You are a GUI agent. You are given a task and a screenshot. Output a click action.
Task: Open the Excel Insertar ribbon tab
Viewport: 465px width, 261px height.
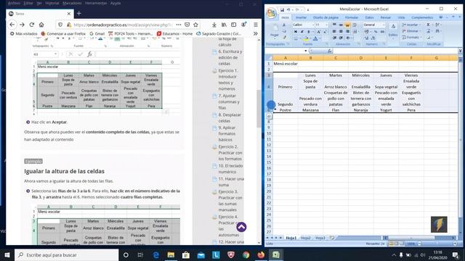(x=301, y=17)
